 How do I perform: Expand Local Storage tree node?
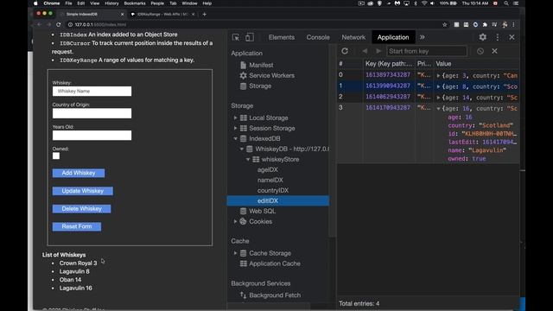click(235, 117)
